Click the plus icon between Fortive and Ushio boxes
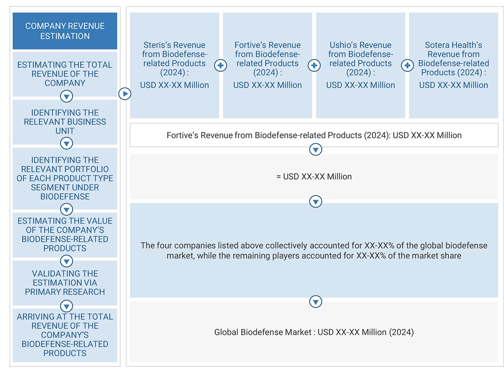This screenshot has height=369, width=504. coord(314,65)
